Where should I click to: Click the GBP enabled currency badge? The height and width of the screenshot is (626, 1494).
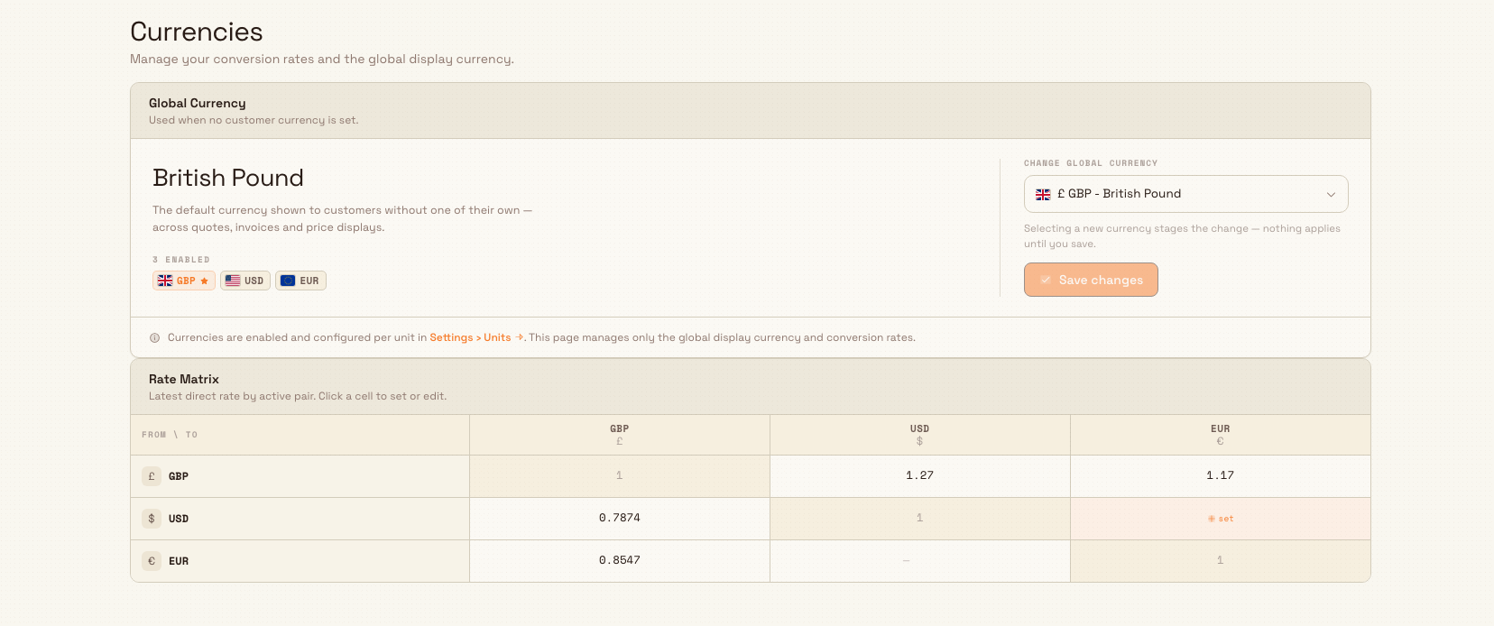pyautogui.click(x=184, y=281)
